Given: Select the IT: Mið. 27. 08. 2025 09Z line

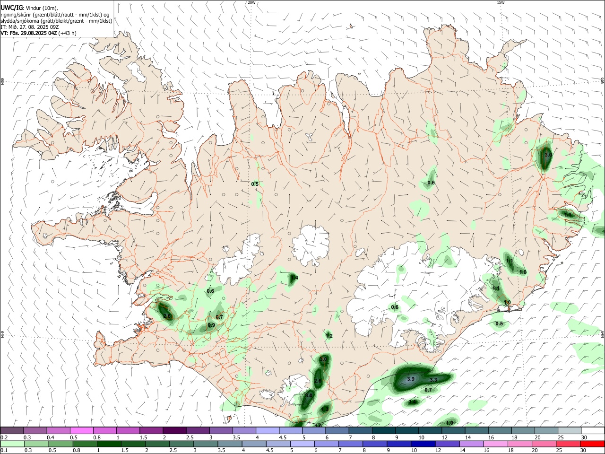Looking at the screenshot, I should (x=29, y=27).
